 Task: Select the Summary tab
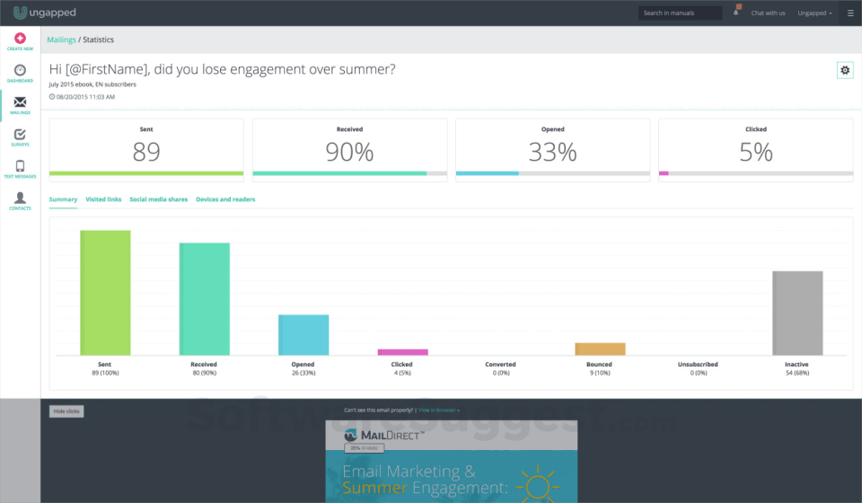point(63,199)
